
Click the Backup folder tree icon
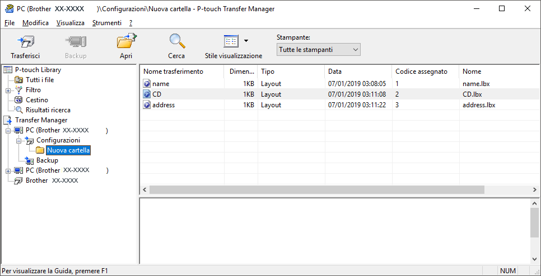click(29, 160)
